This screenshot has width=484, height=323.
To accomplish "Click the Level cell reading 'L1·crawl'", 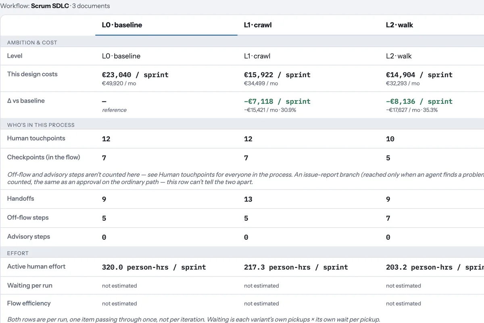I will [x=257, y=56].
